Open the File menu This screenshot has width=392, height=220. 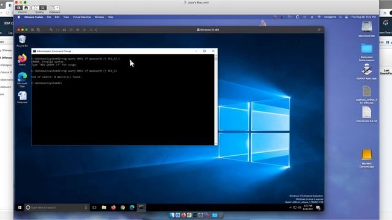coord(49,17)
